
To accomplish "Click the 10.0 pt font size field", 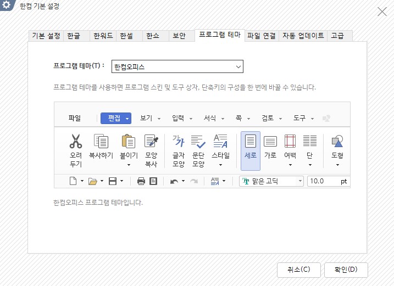I will [x=329, y=181].
